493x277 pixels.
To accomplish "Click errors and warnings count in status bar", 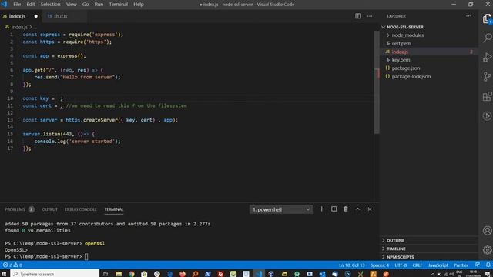I will pos(12,265).
